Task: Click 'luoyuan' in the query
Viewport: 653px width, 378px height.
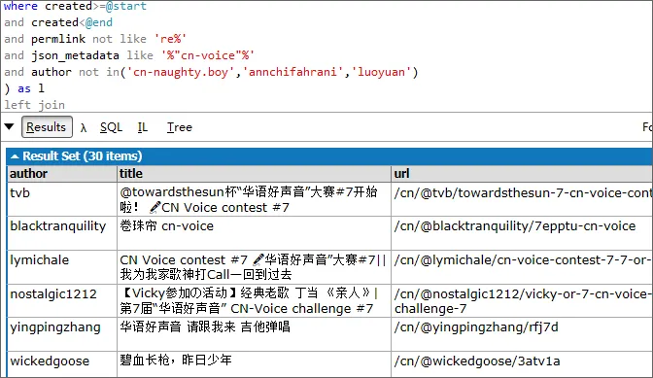Action: coord(381,72)
